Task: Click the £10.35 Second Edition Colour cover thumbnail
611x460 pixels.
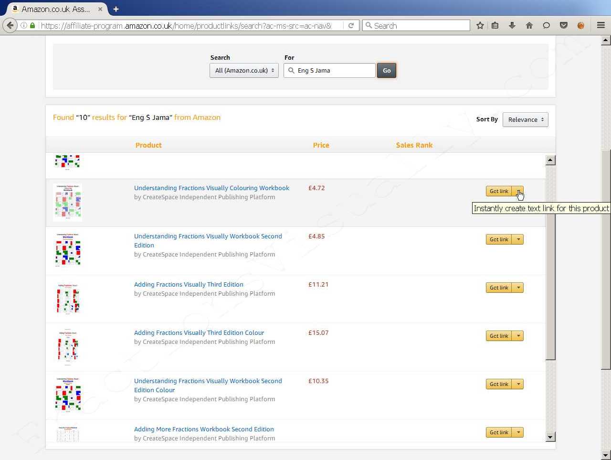Action: click(68, 395)
